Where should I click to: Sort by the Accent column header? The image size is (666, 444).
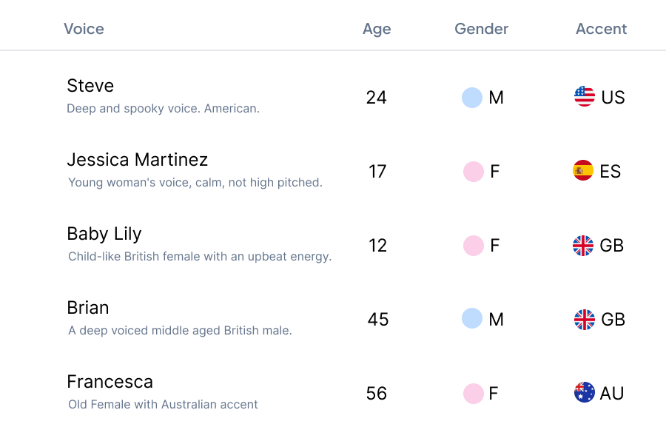pos(601,29)
